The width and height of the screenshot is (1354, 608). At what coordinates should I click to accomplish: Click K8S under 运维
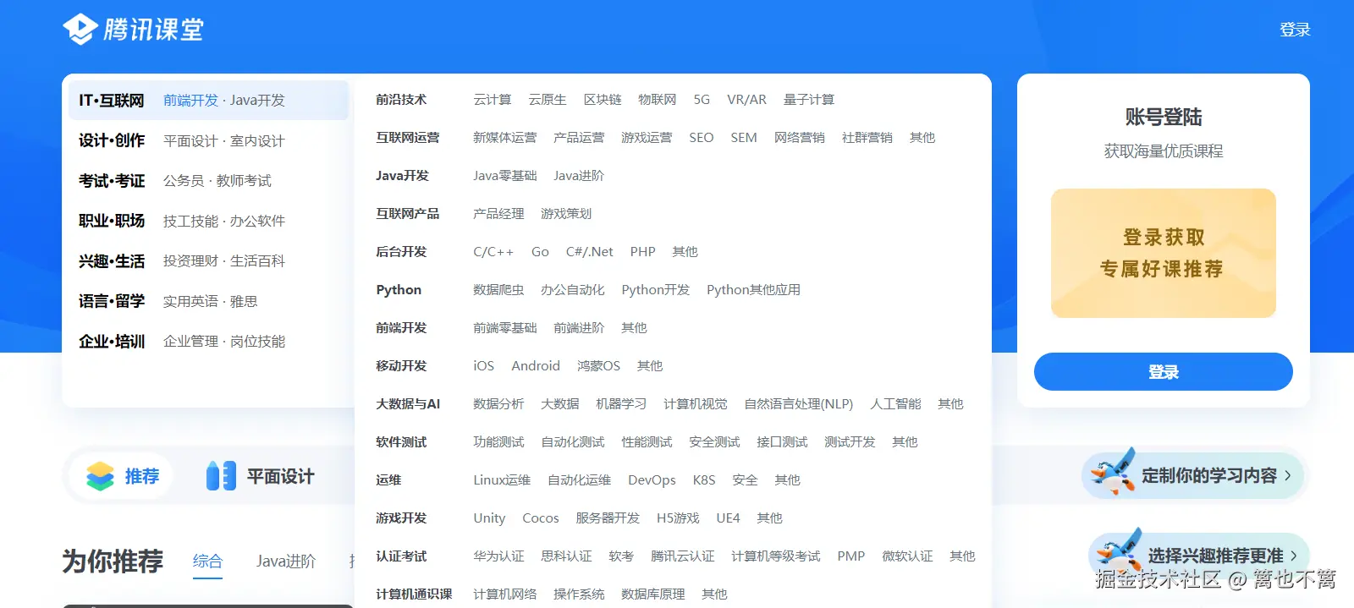pos(704,480)
